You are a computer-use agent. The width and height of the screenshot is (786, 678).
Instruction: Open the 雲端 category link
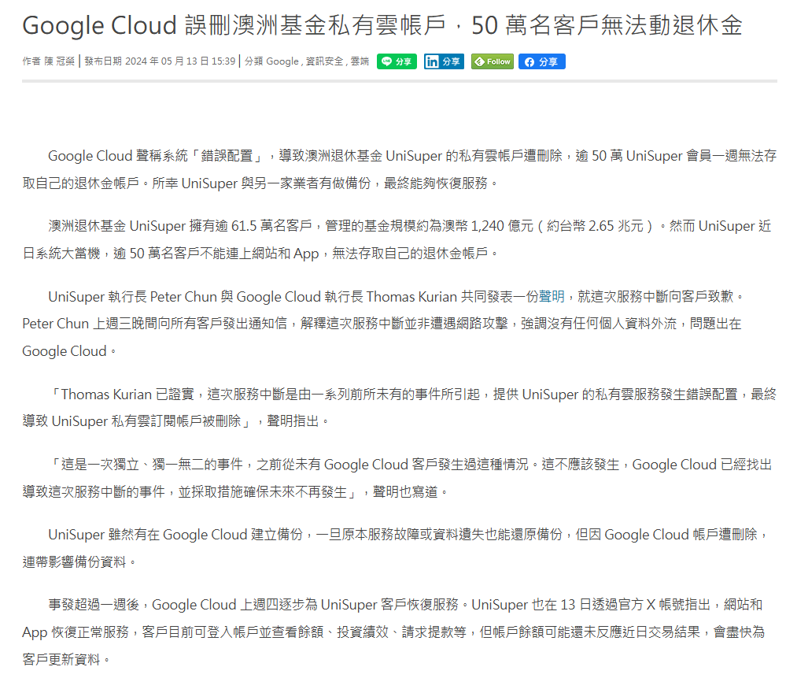pos(360,61)
